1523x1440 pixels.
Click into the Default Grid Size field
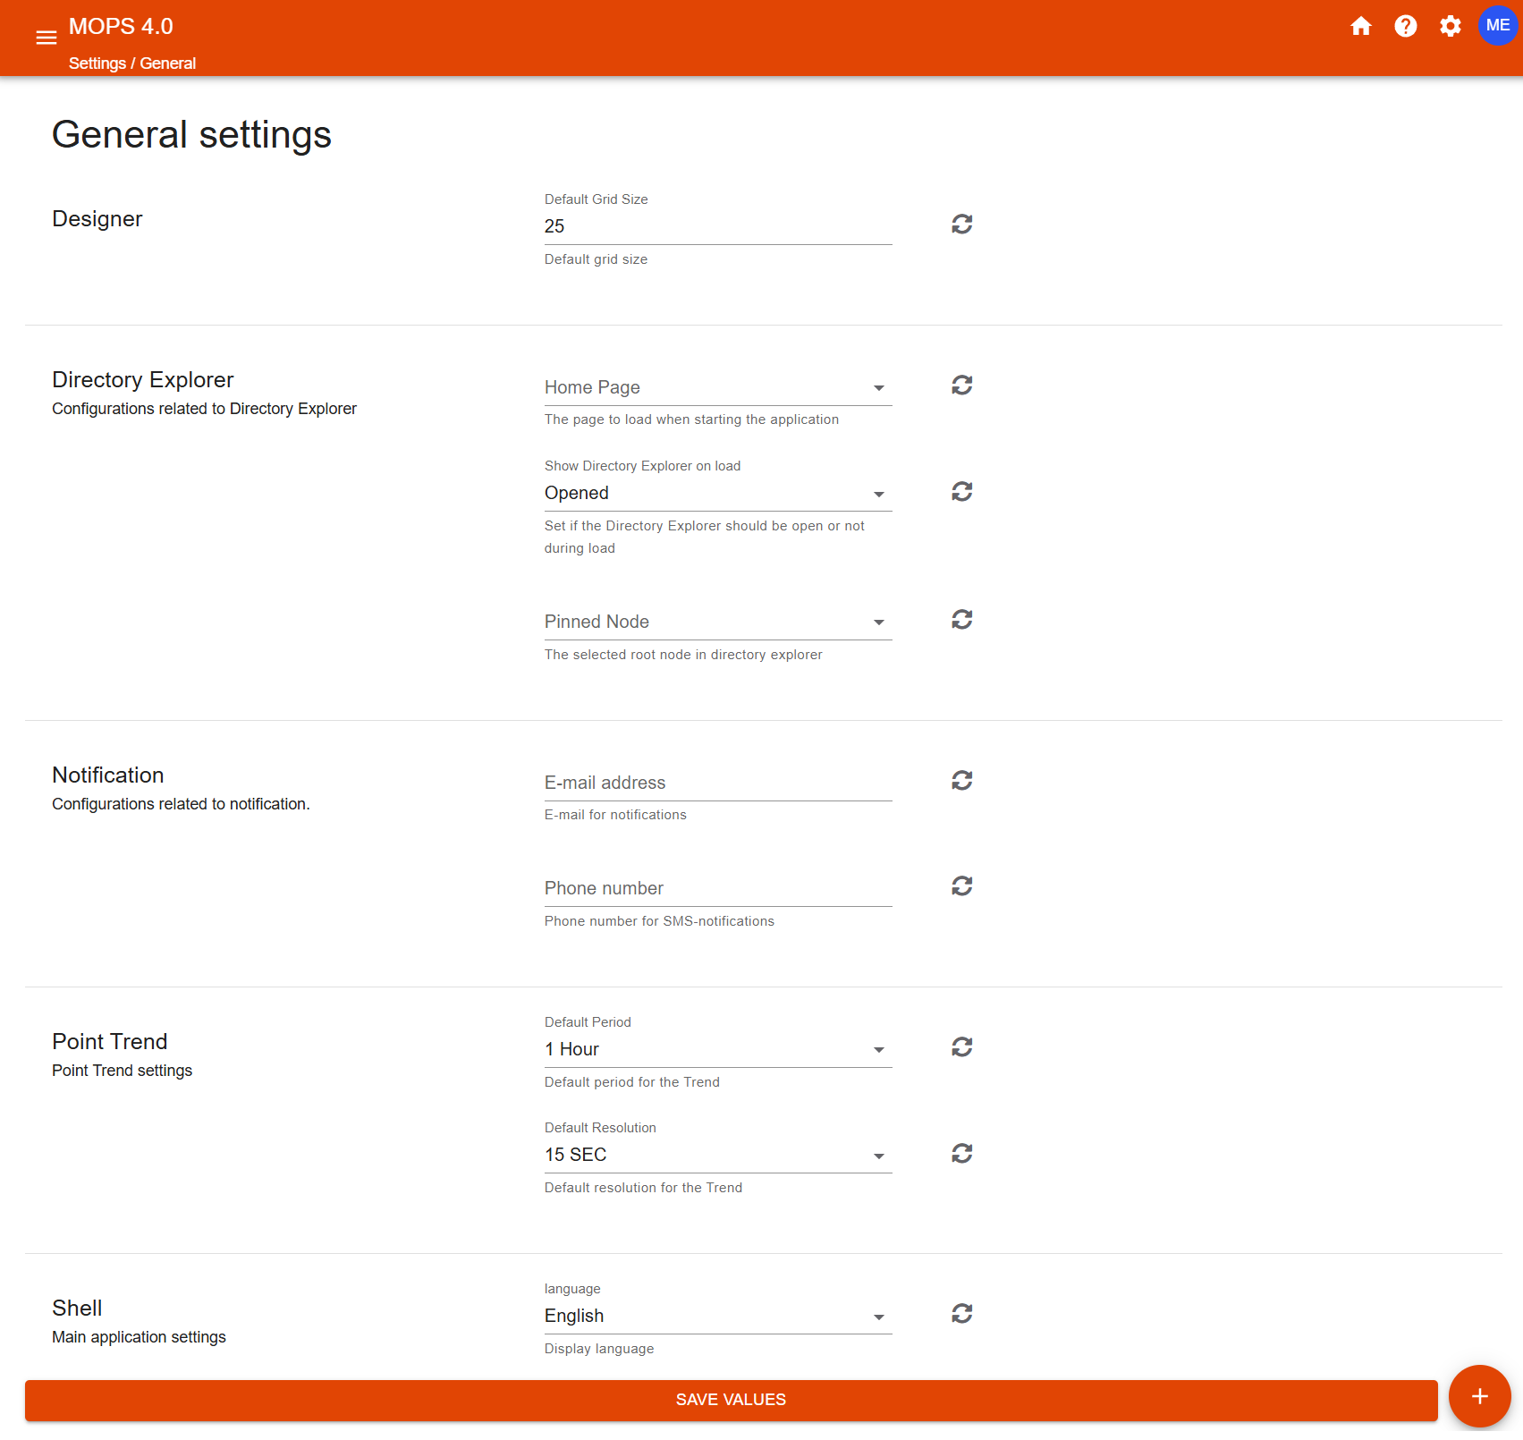(x=717, y=226)
